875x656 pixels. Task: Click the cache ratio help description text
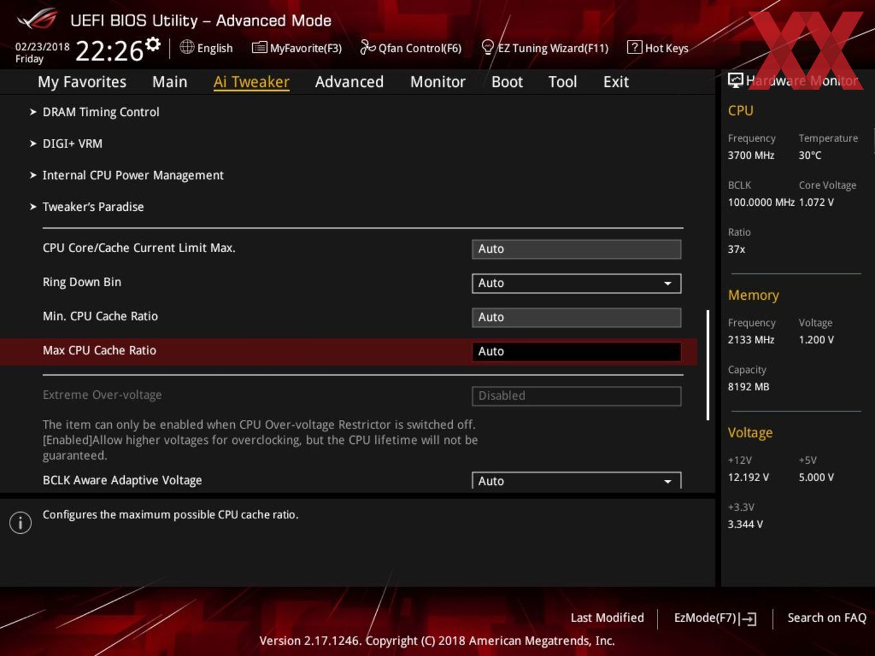pyautogui.click(x=170, y=515)
